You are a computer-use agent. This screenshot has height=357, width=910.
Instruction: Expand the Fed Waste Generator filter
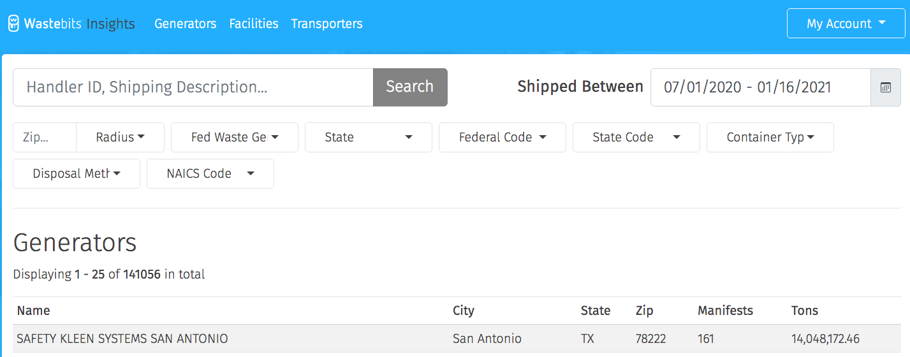click(235, 137)
